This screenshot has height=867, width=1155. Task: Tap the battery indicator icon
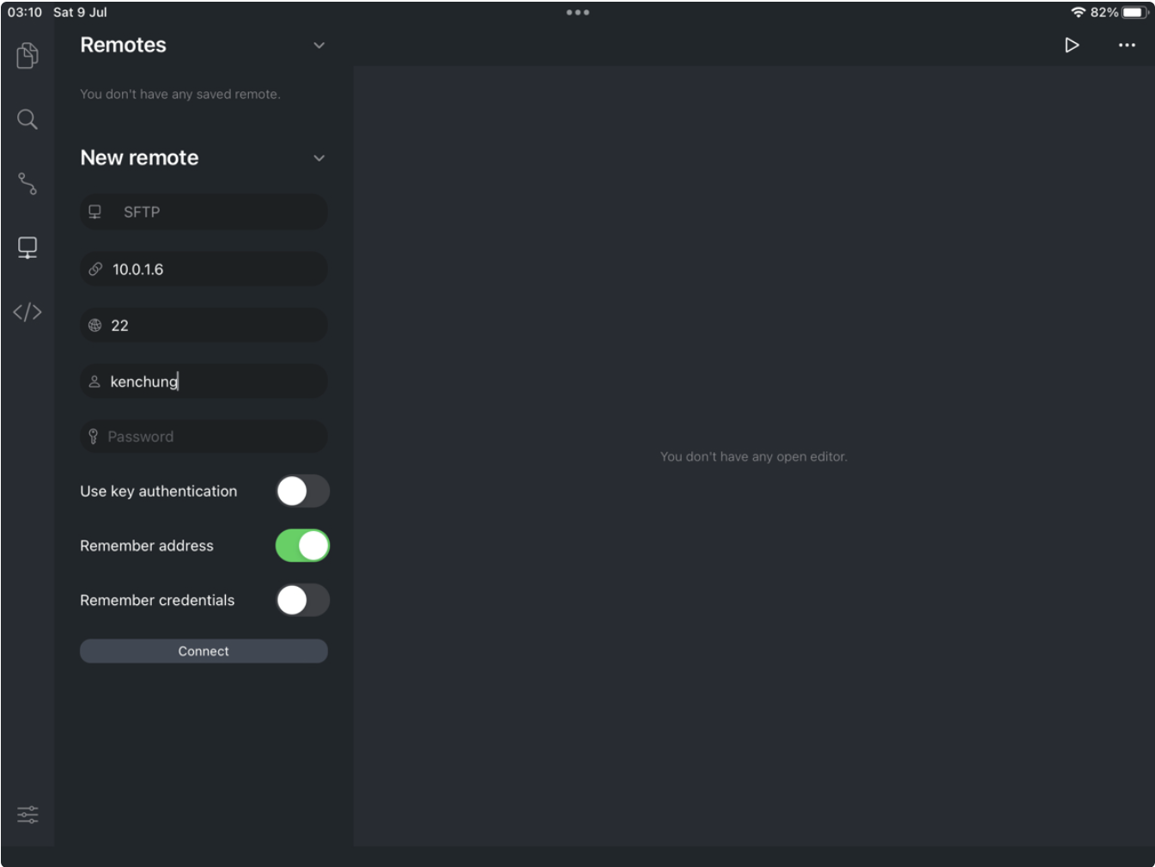[1135, 12]
